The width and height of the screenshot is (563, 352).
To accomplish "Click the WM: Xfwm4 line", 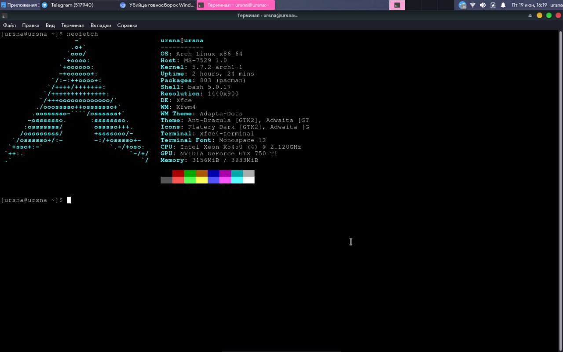I will pyautogui.click(x=178, y=107).
